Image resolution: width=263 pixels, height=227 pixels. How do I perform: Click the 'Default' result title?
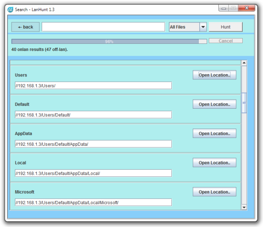22,104
